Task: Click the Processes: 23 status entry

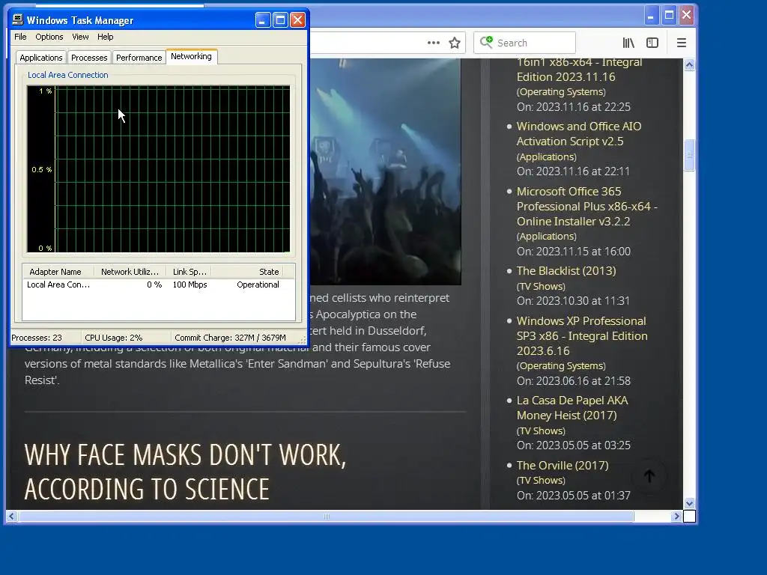Action: [37, 338]
